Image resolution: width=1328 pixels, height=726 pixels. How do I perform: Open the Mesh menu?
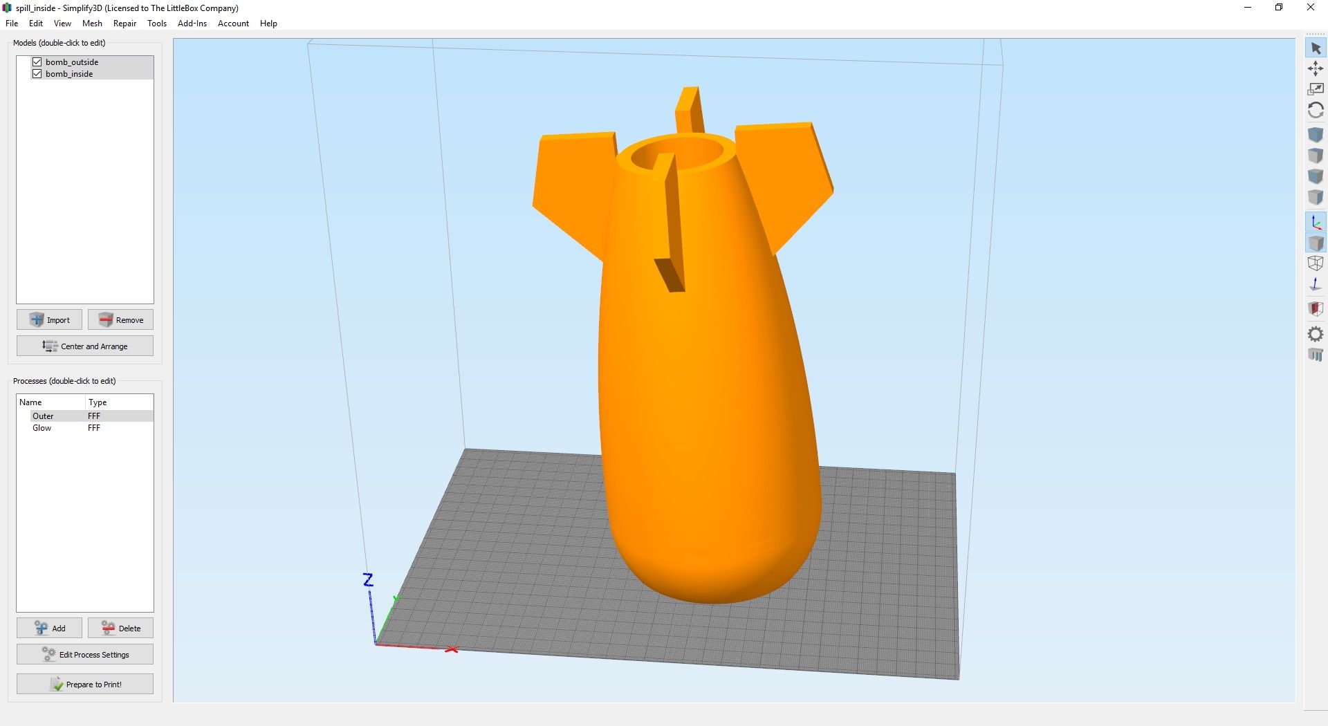pos(92,24)
